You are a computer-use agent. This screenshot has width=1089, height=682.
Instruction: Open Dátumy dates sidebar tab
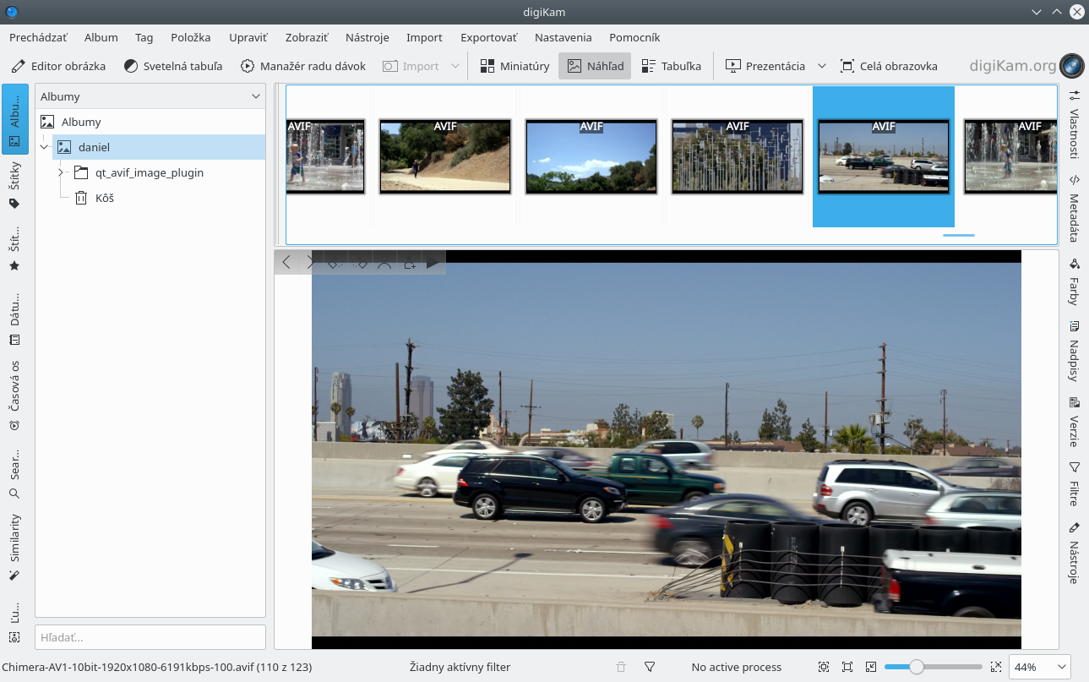pyautogui.click(x=14, y=320)
